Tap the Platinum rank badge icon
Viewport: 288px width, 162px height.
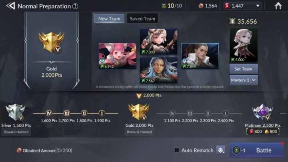point(262,112)
